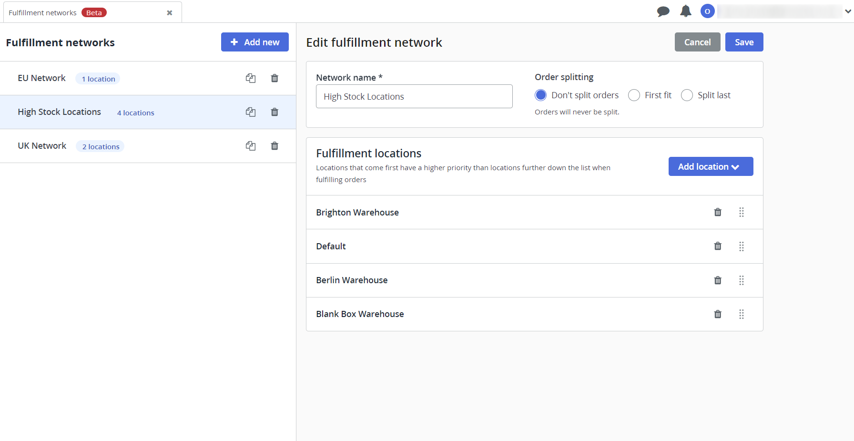This screenshot has width=854, height=441.
Task: Click drag handle for Default location
Action: (742, 246)
